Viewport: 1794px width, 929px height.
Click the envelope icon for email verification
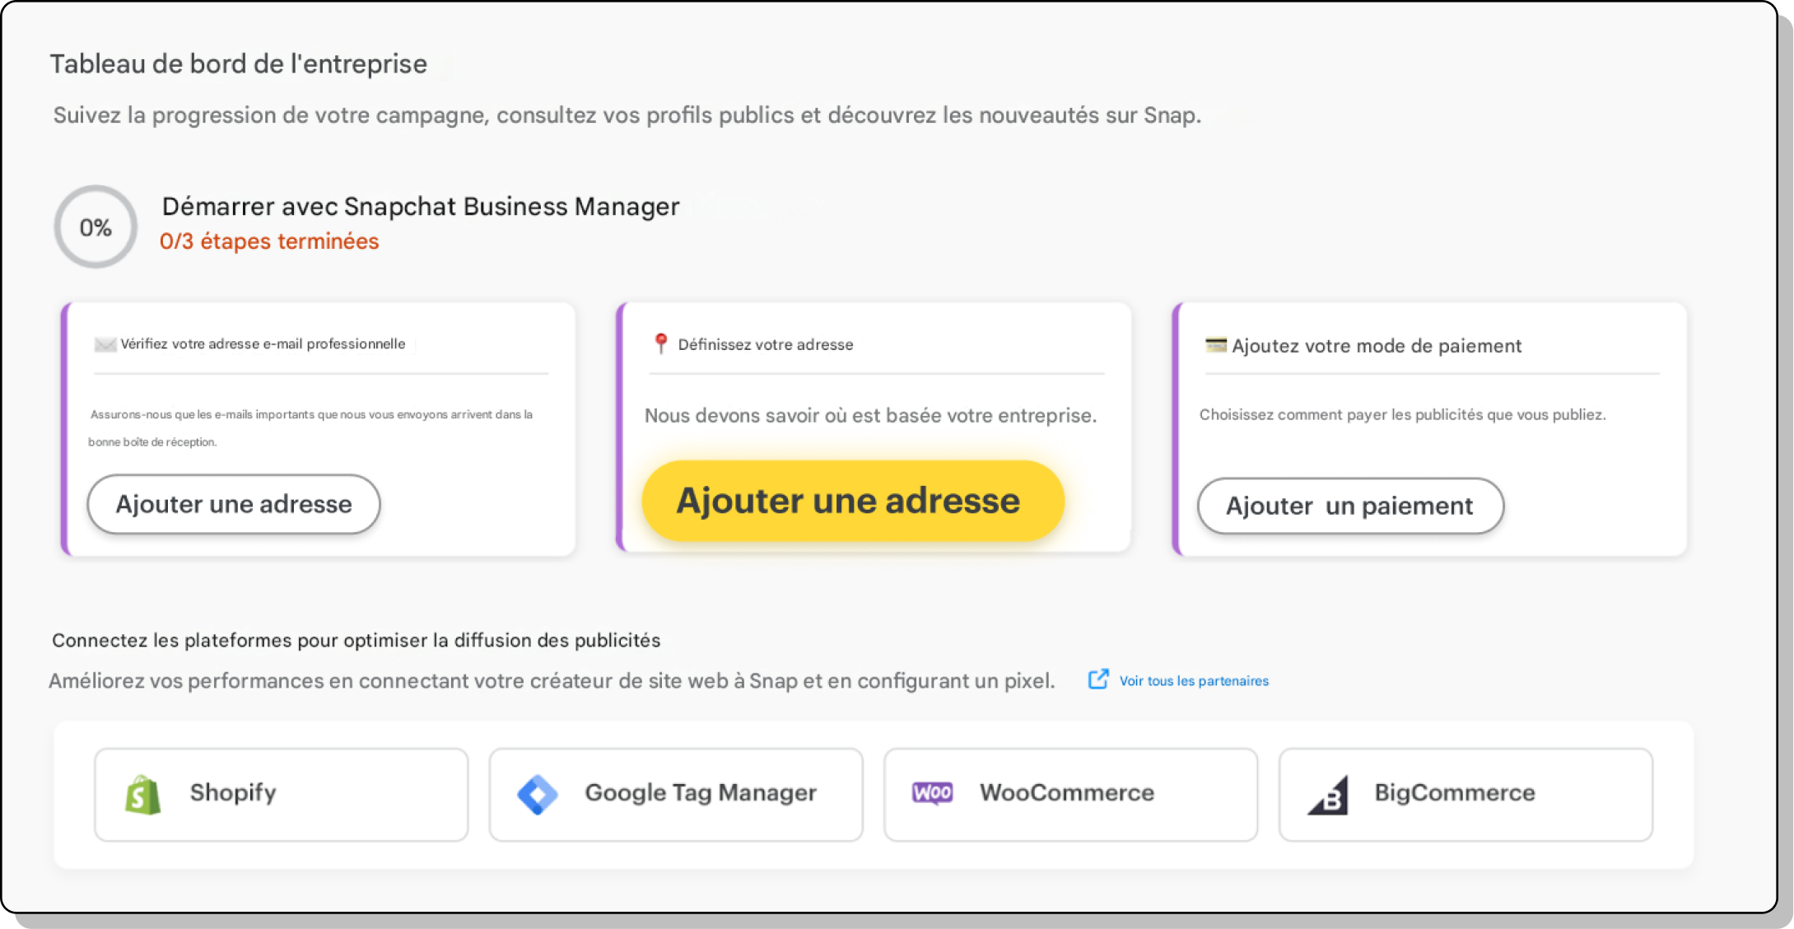click(x=105, y=344)
